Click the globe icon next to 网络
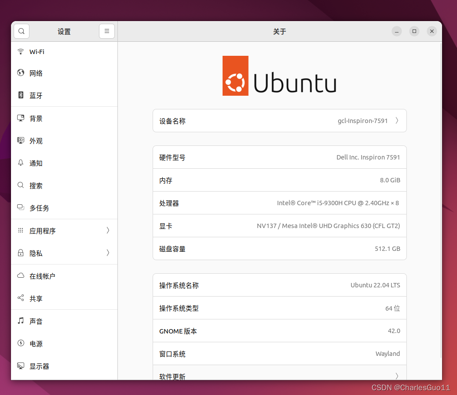Viewport: 457px width, 395px height. point(20,73)
